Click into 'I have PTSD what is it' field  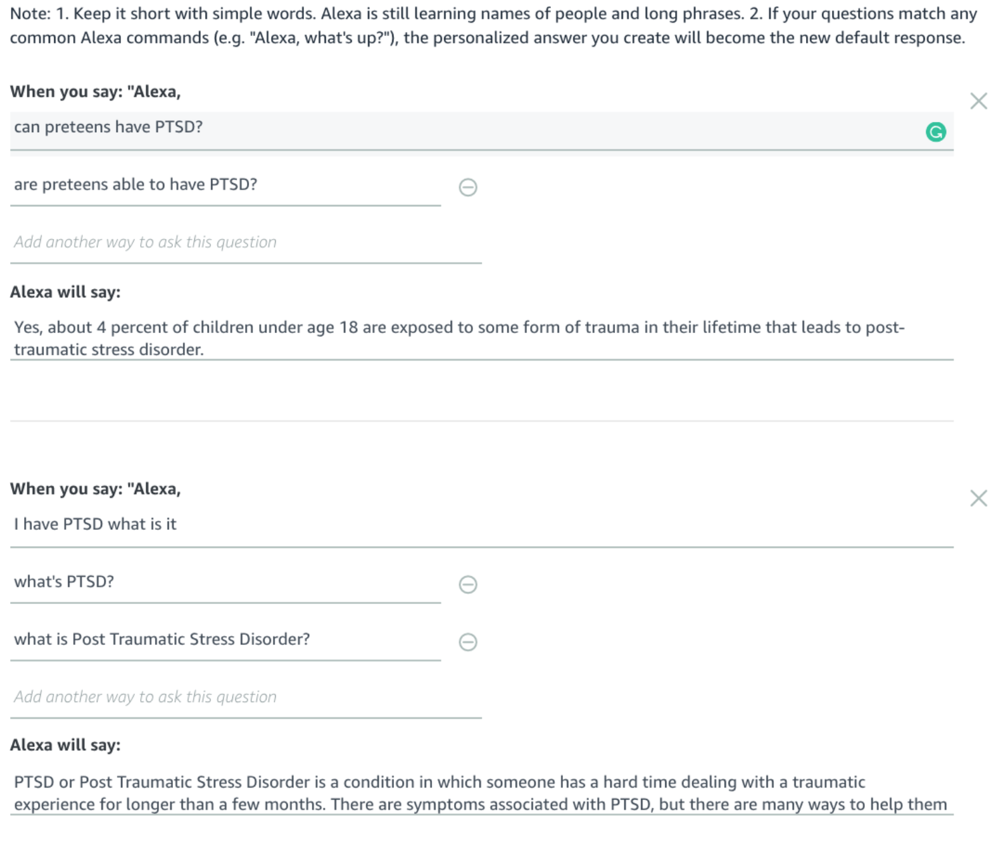tap(481, 527)
